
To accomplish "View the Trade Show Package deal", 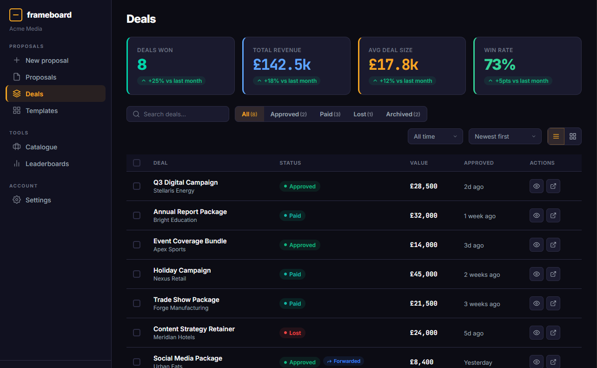I will [x=537, y=303].
